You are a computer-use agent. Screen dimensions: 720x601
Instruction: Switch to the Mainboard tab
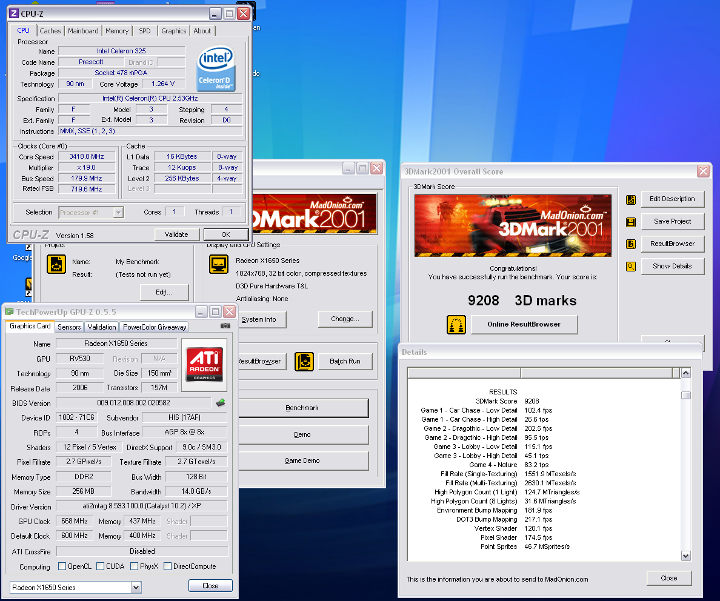click(83, 31)
